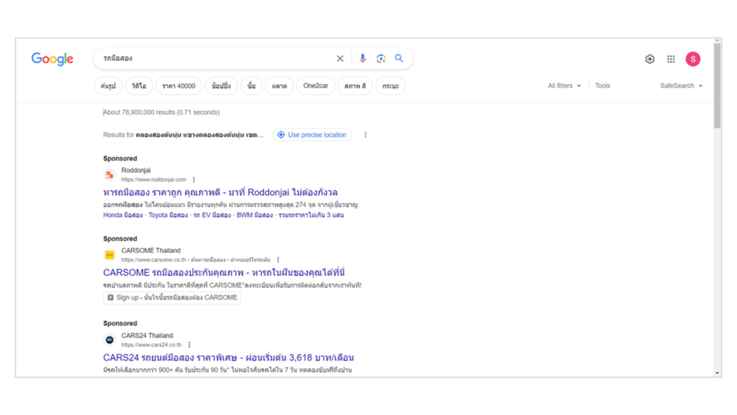Open the Tools button
This screenshot has height=415, width=737.
[603, 86]
